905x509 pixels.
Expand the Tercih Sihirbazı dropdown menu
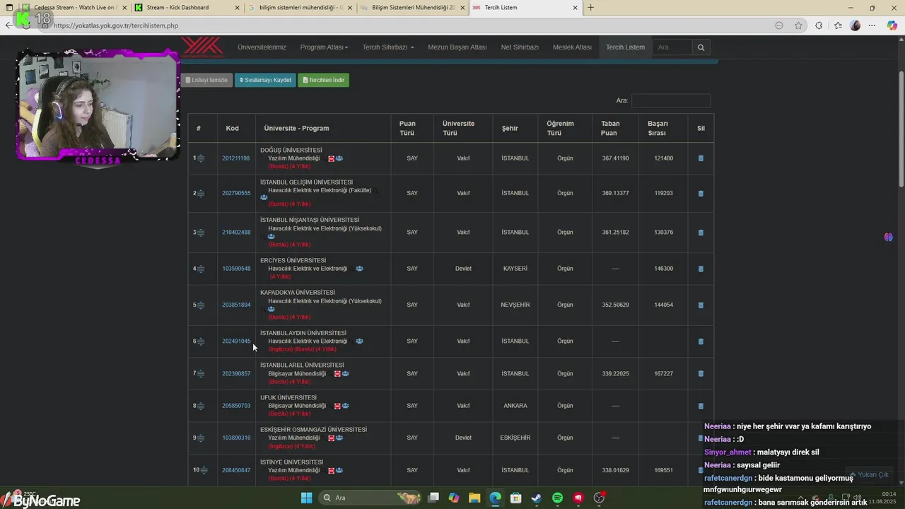coord(388,47)
